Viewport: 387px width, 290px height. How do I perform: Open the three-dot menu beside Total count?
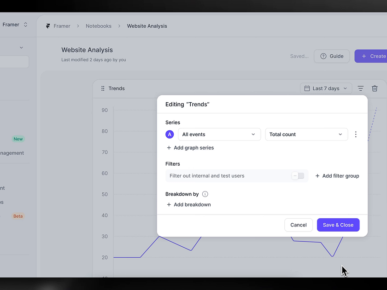pyautogui.click(x=356, y=134)
